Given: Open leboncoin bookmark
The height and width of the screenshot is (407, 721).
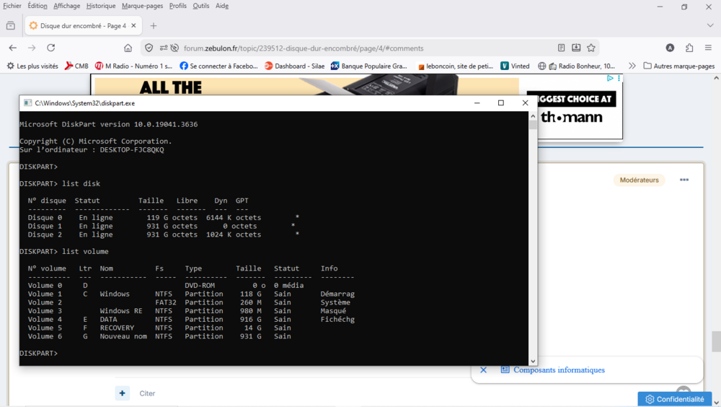Looking at the screenshot, I should [x=455, y=66].
